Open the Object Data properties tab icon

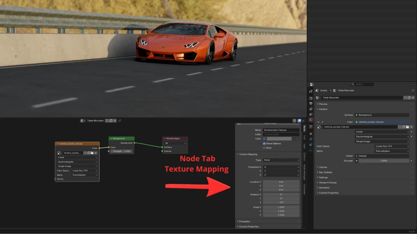(x=311, y=150)
